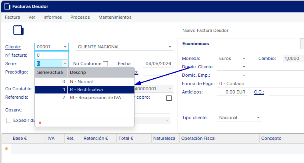
Task: Click the Forma de Pago link
Action: point(198,83)
